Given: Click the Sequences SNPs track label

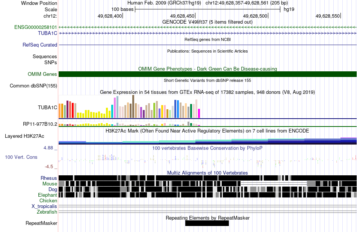Looking at the screenshot, I should click(x=45, y=59).
